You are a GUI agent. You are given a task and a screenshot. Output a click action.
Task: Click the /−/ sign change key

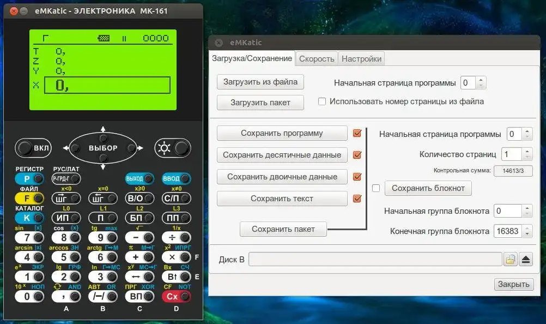[x=103, y=297]
